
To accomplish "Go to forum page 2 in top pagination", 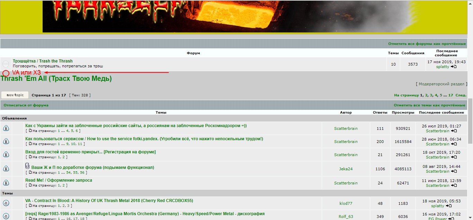I will [426, 95].
